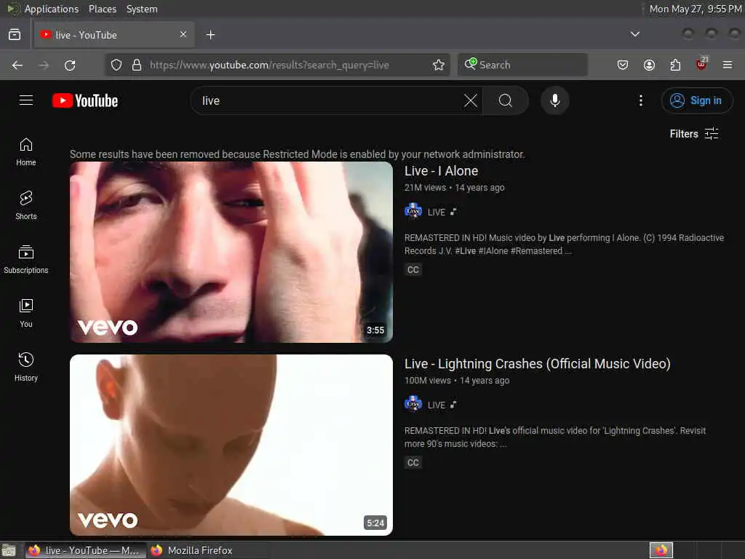Start voice search with the microphone icon
745x559 pixels.
(555, 100)
